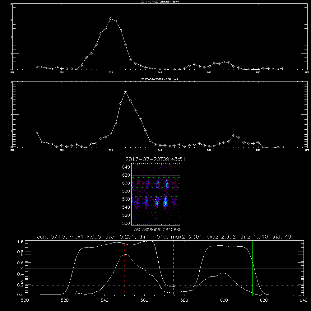Click the 560 label on spectrogram y-axis
The width and height of the screenshot is (311, 311).
click(x=126, y=199)
